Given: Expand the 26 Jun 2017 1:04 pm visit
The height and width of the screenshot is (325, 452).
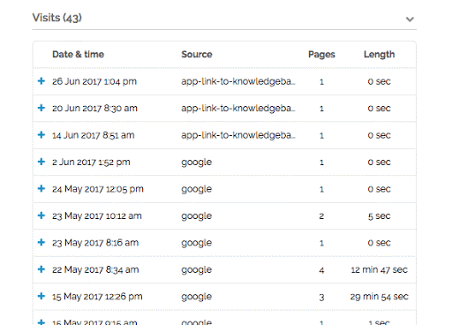Looking at the screenshot, I should [41, 81].
